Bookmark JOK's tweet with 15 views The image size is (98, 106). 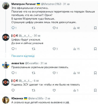(x=95, y=49)
